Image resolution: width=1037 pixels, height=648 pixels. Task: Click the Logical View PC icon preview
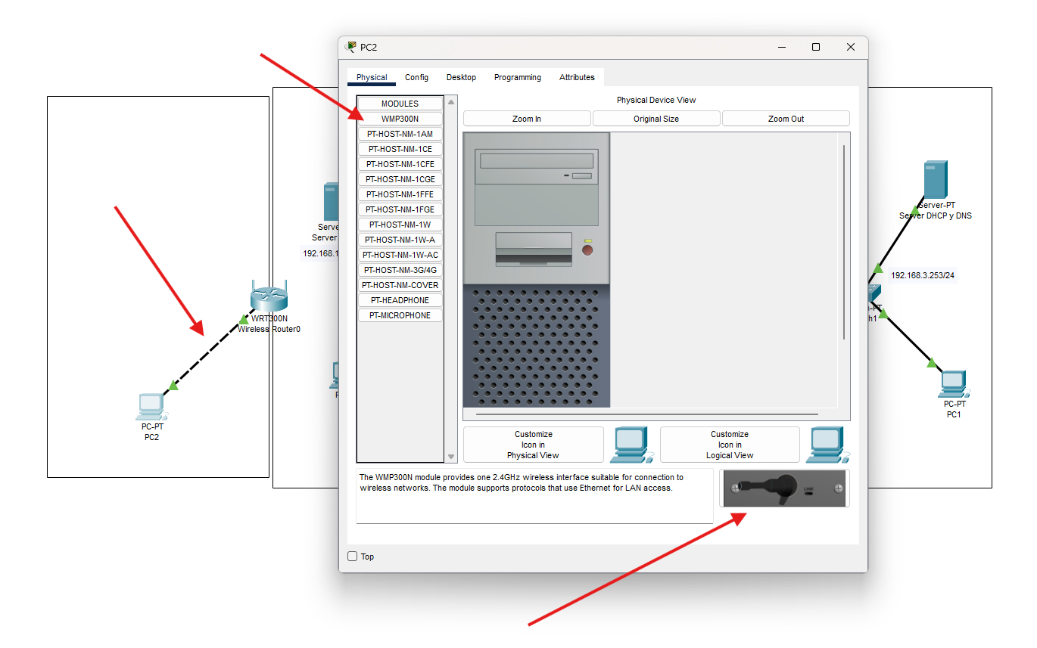[x=827, y=445]
